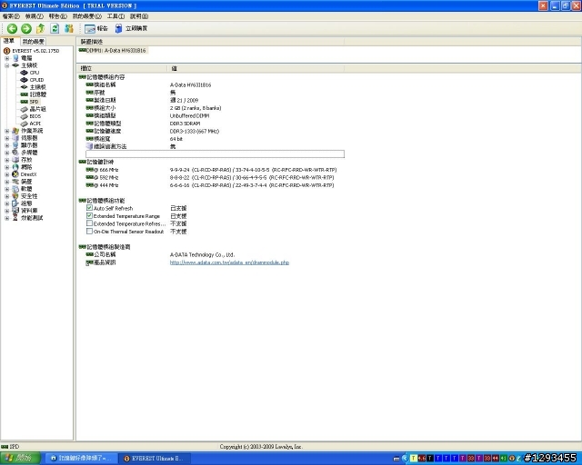Image resolution: width=582 pixels, height=465 pixels.
Task: Click the 效能測試 benchmark hourglass icon
Action: click(15, 218)
